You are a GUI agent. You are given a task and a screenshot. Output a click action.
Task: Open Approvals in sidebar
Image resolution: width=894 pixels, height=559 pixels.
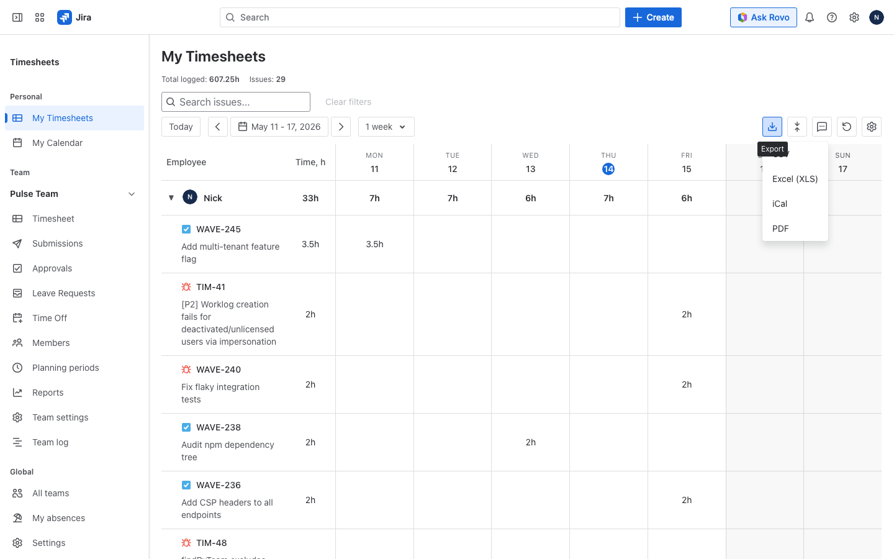(x=74, y=268)
